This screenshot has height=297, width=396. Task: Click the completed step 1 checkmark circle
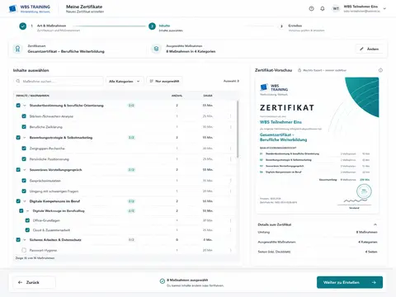(23, 26)
